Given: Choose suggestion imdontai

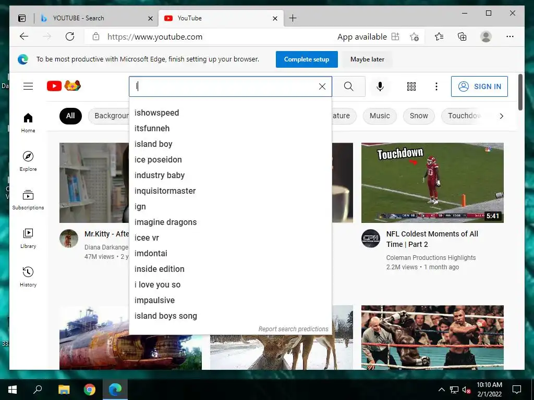Looking at the screenshot, I should [x=230, y=254].
